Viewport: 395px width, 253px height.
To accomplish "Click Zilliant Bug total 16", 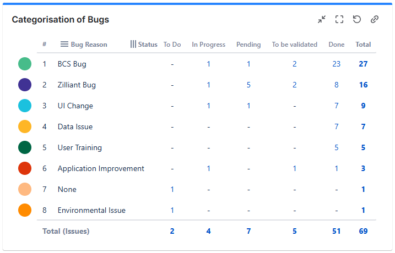I will pos(363,85).
